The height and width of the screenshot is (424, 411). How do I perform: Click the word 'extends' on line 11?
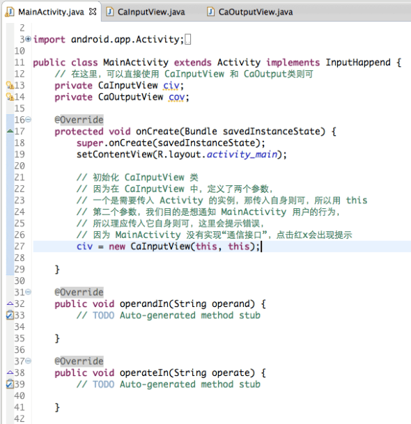[193, 63]
